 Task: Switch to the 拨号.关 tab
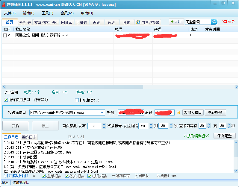(x=25, y=22)
